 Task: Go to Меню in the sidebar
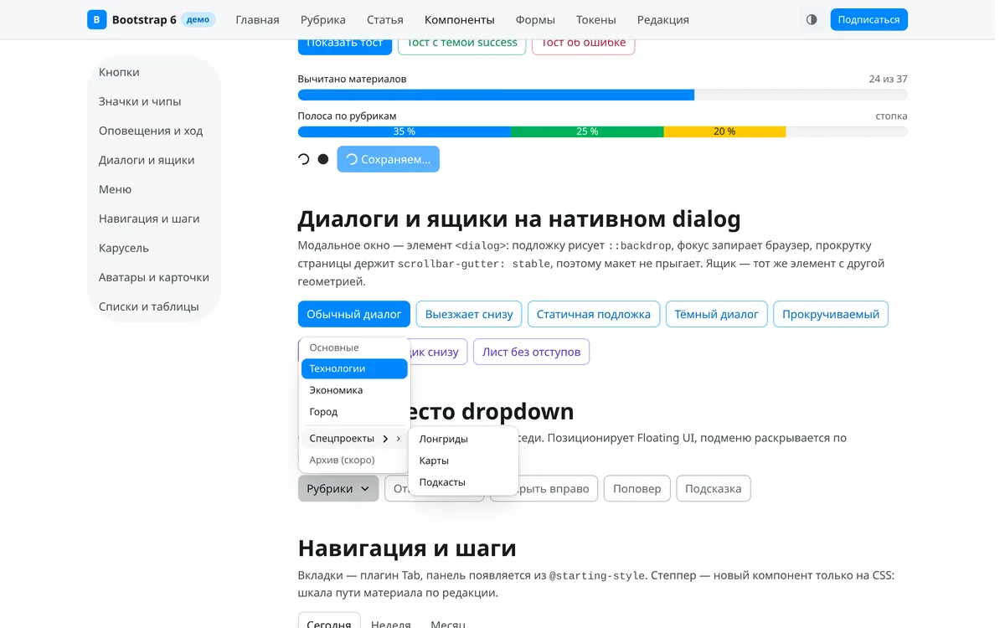click(x=154, y=189)
